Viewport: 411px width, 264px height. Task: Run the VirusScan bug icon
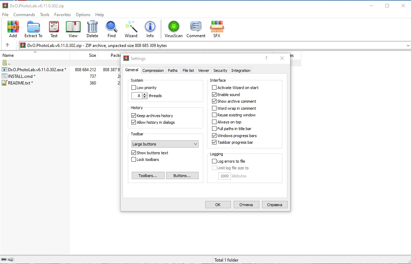(x=173, y=27)
